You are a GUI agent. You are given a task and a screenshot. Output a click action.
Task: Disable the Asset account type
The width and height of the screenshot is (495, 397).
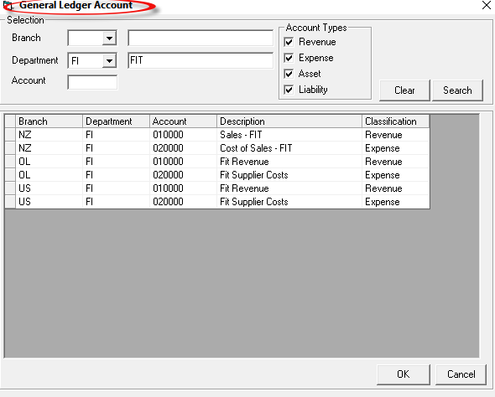click(289, 74)
